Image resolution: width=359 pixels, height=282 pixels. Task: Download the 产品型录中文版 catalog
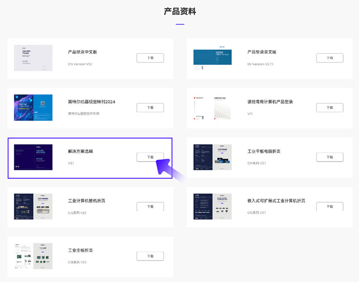click(150, 58)
